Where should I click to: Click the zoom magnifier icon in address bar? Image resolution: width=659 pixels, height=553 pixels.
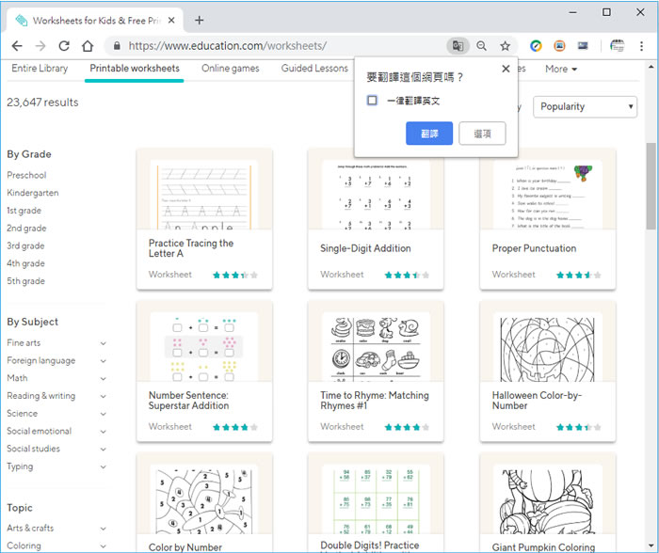(481, 45)
